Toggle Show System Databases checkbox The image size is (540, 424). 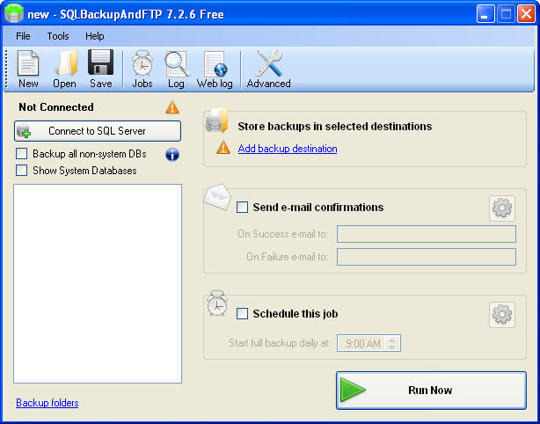click(x=21, y=170)
